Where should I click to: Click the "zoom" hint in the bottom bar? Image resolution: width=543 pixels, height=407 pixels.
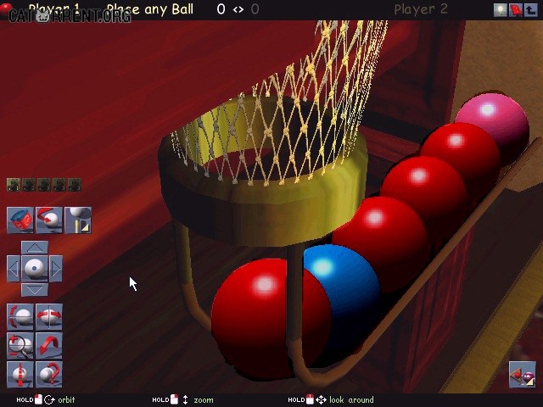[x=204, y=400]
